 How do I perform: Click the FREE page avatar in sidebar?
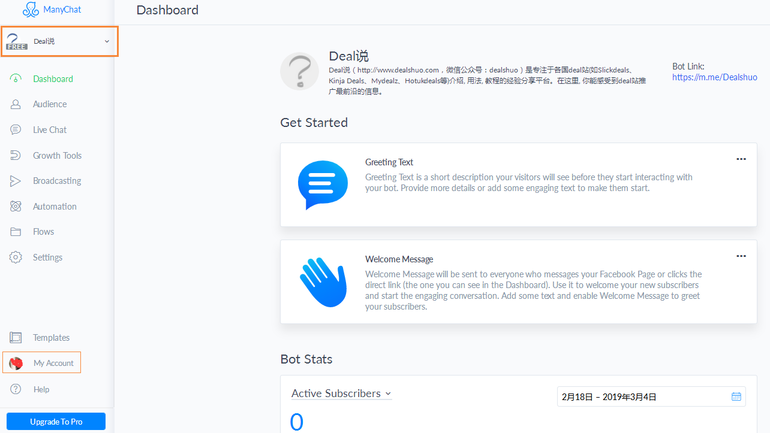point(16,41)
